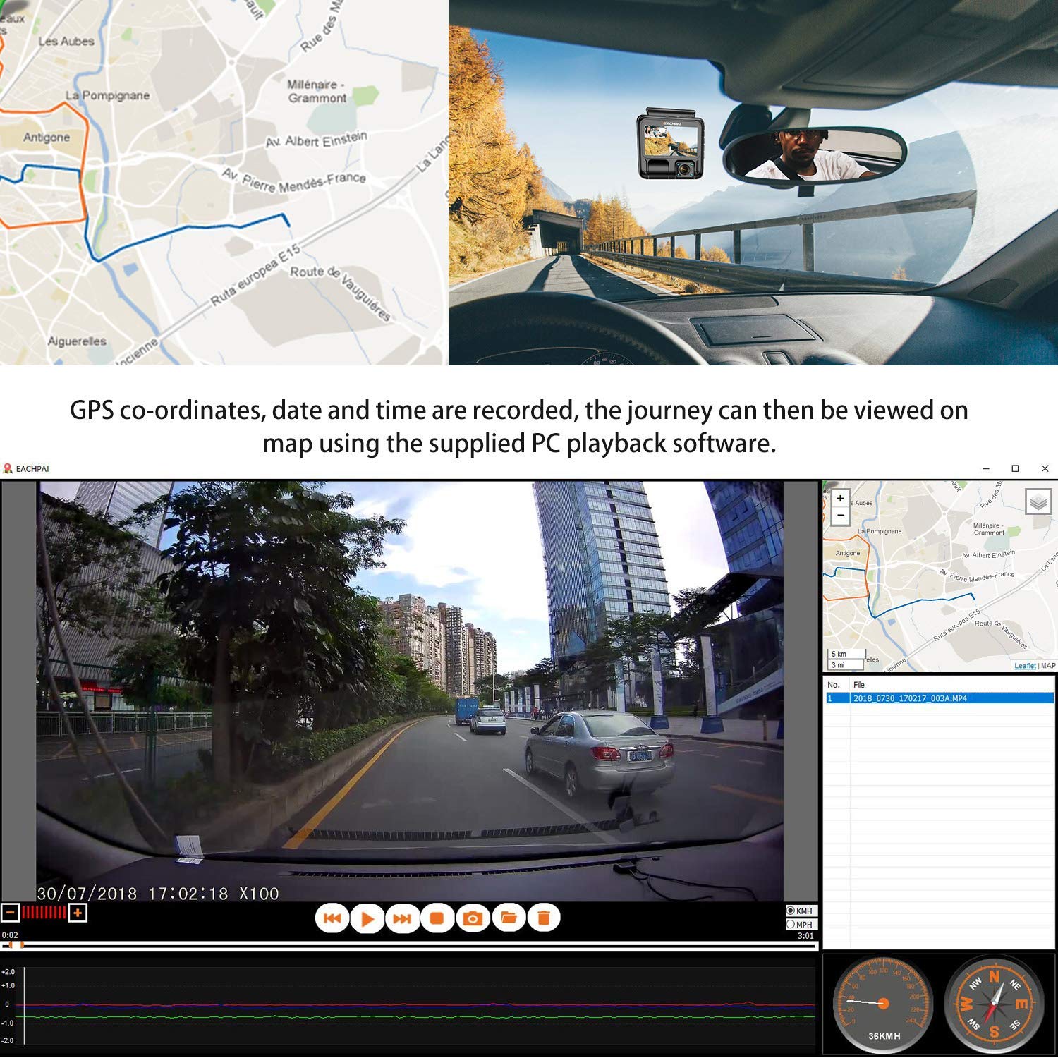Skip to the previous video clip
Screen dimensions: 1058x1058
(332, 918)
